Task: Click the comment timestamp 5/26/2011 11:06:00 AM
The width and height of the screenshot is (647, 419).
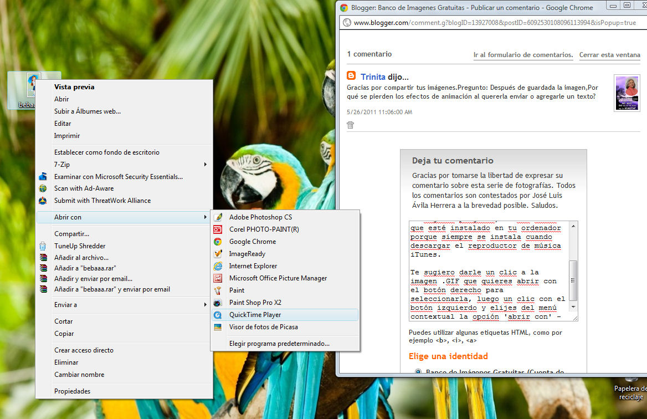Action: pyautogui.click(x=379, y=112)
